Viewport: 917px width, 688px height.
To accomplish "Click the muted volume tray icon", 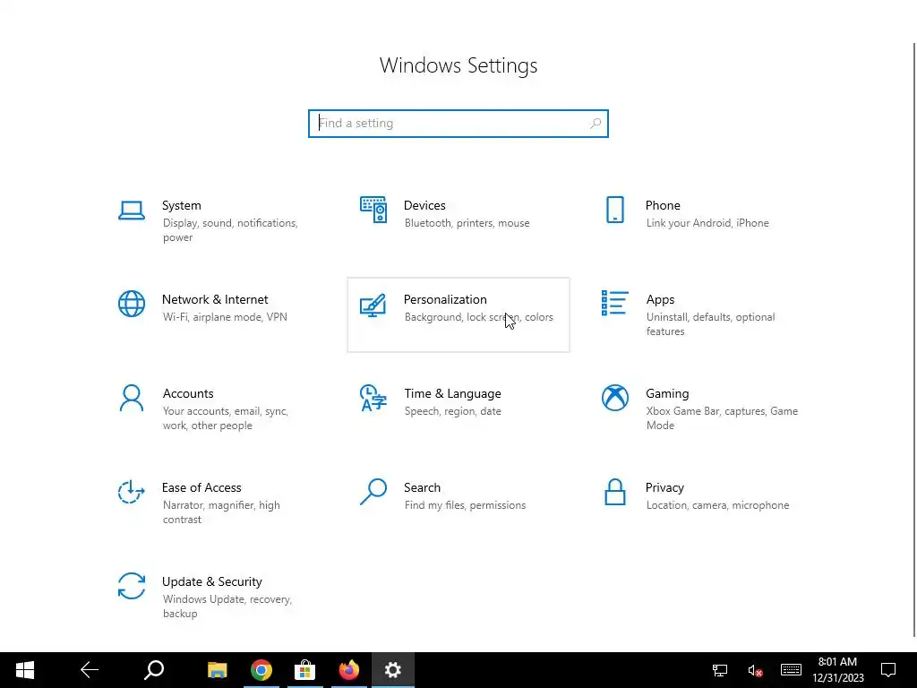I will tap(755, 670).
